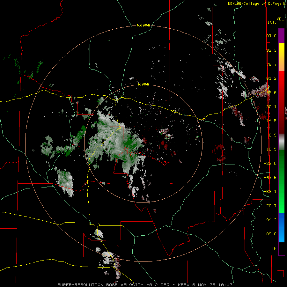Click the -0.9 velocity scale value
Image resolution: width=287 pixels, height=287 pixels.
tap(271, 135)
